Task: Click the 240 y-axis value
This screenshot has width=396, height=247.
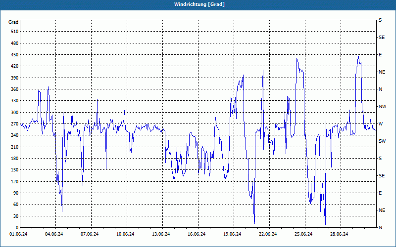Action: pos(15,135)
